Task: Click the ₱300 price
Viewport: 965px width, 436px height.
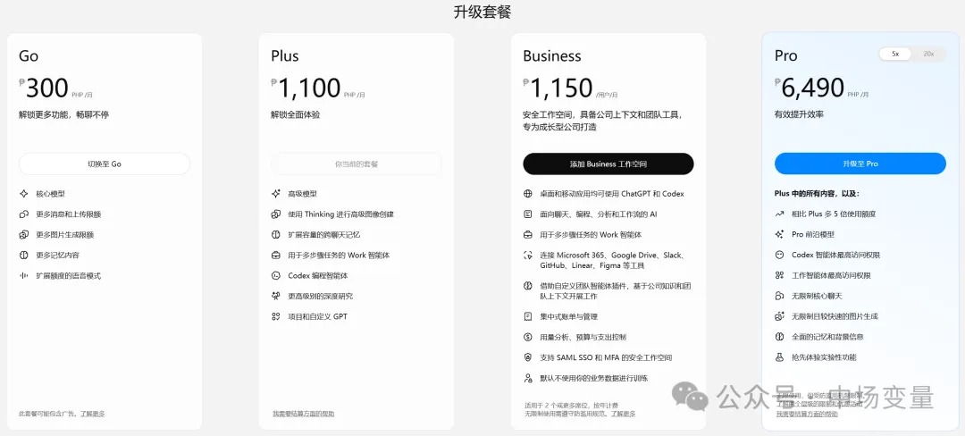Action: click(x=44, y=88)
